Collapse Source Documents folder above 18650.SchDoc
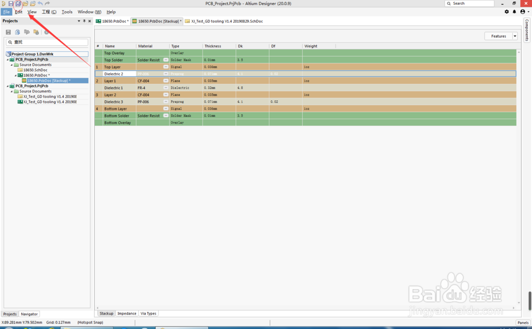This screenshot has width=532, height=329. point(12,65)
